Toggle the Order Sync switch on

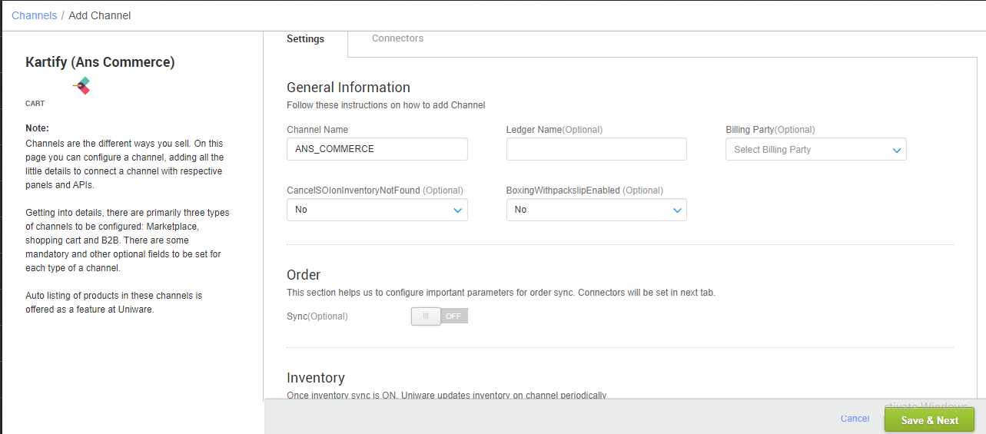(x=440, y=316)
